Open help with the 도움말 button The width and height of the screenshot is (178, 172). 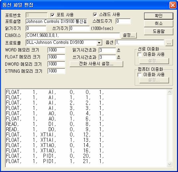pyautogui.click(x=159, y=31)
